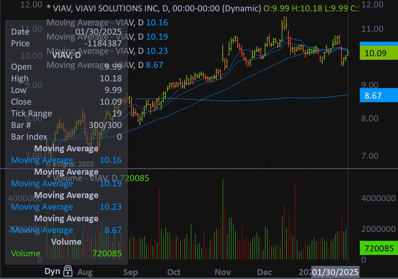398x279 pixels.
Task: Click the Dyn label on the time axis
Action: (x=52, y=271)
